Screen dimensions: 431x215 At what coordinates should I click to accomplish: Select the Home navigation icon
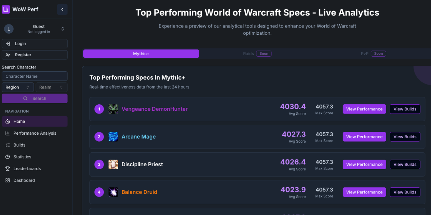(x=7, y=121)
